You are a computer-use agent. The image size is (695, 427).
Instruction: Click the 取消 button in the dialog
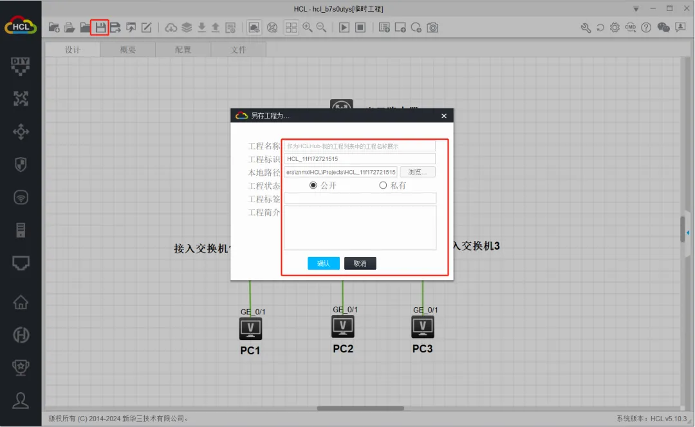coord(360,263)
